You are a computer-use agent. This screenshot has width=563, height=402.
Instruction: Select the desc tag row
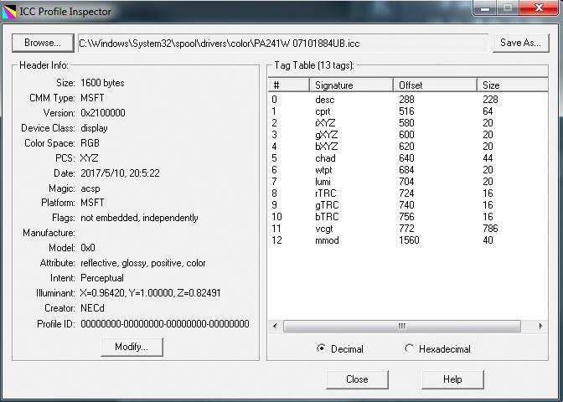click(407, 100)
